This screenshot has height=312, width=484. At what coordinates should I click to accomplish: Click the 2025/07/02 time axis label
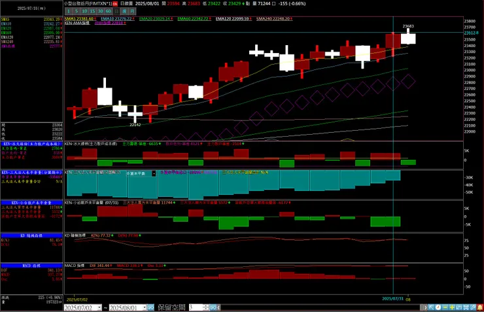click(x=77, y=300)
